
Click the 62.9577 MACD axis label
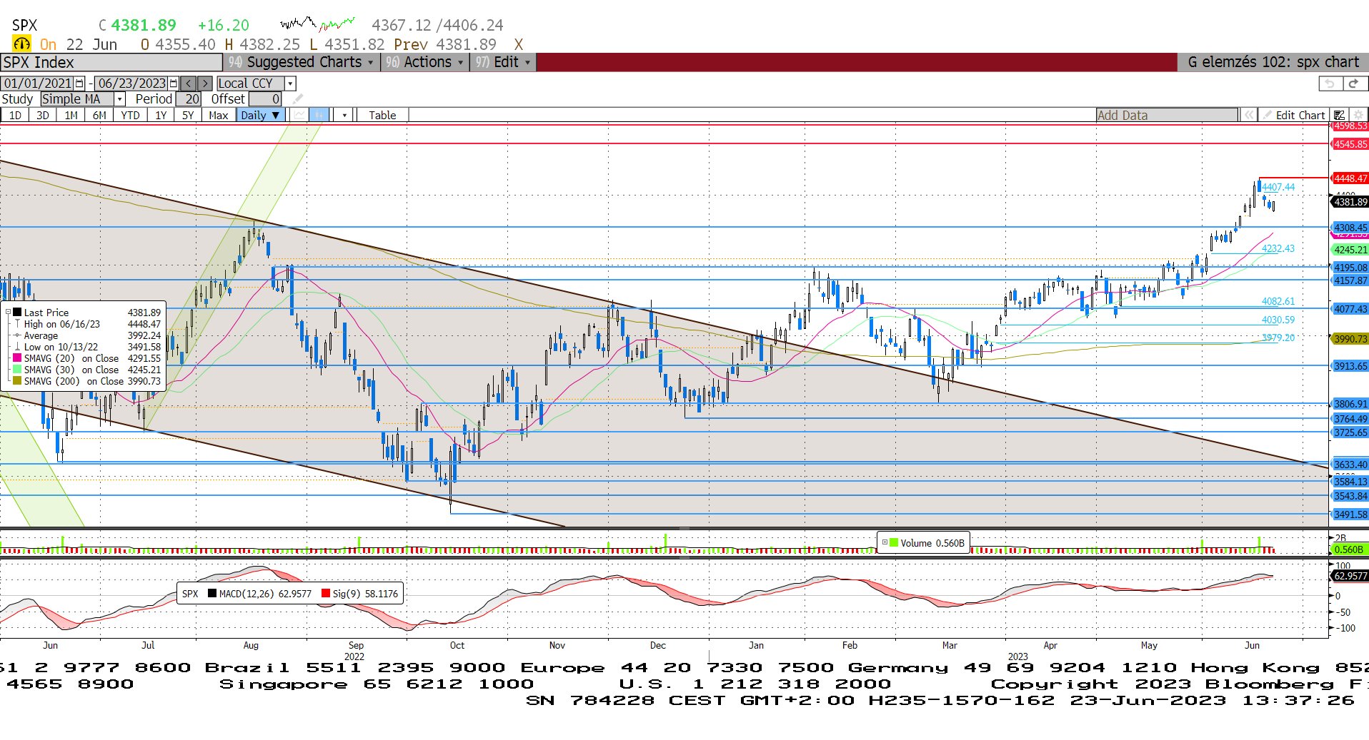pos(1349,576)
